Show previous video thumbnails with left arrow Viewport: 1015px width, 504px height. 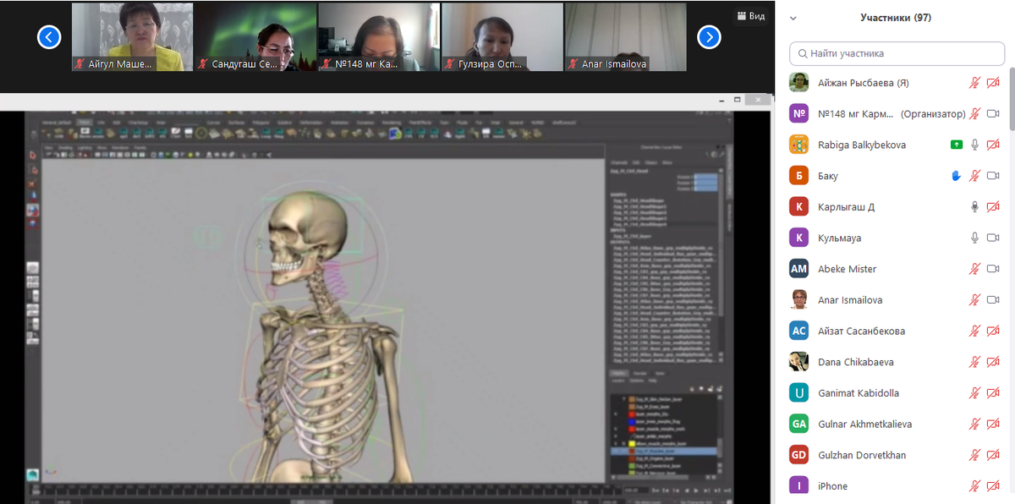(x=49, y=36)
